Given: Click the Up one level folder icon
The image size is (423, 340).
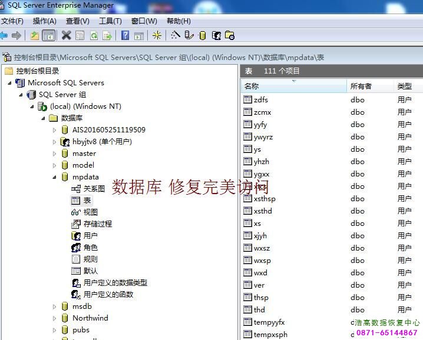Looking at the screenshot, I should (35, 36).
